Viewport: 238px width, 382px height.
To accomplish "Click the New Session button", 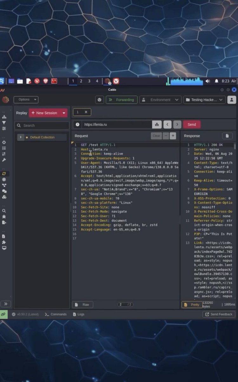I will coord(44,113).
